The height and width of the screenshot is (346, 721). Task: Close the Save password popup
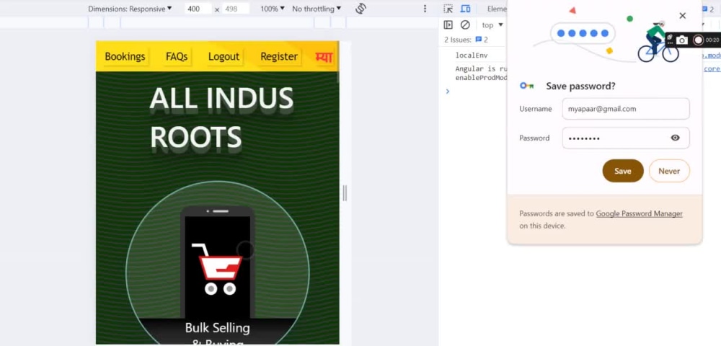[682, 16]
